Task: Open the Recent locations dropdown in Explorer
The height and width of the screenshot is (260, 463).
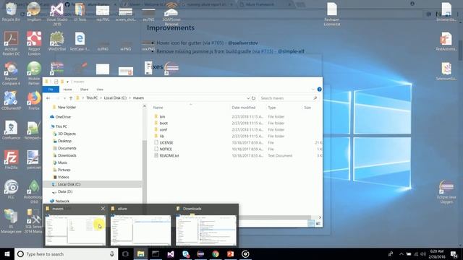Action: click(64, 98)
